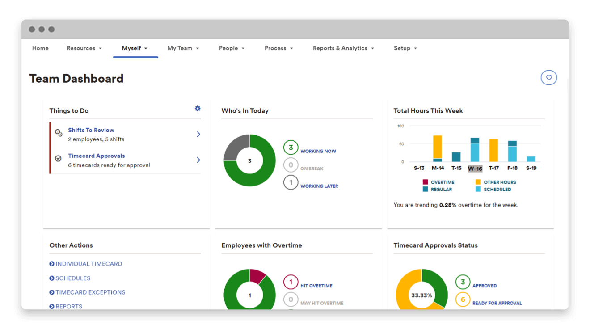Viewport: 590px width, 329px height.
Task: Open Shifts To Review via its chevron arrow
Action: coord(198,134)
